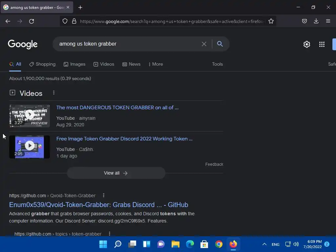Click into the Google search field

[x=129, y=44]
